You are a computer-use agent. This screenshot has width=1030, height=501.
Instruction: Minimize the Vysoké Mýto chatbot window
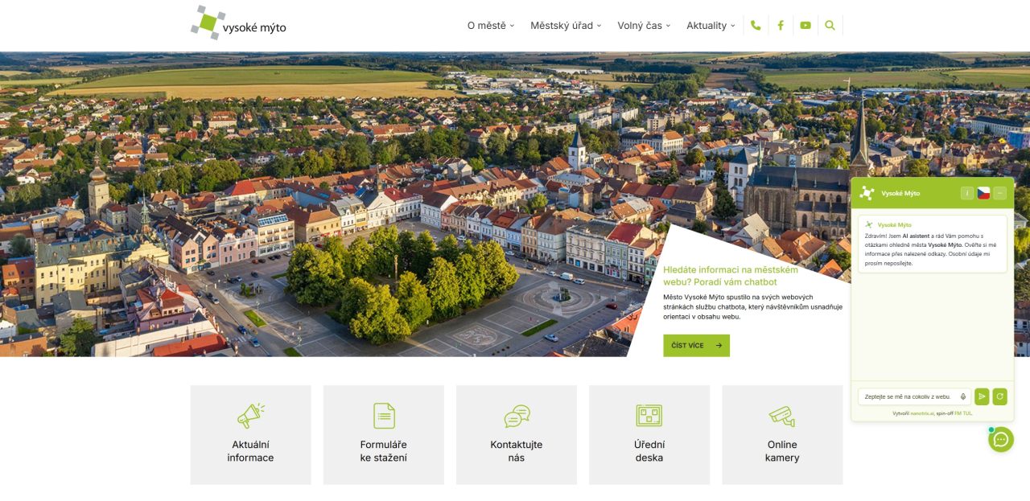[1000, 192]
